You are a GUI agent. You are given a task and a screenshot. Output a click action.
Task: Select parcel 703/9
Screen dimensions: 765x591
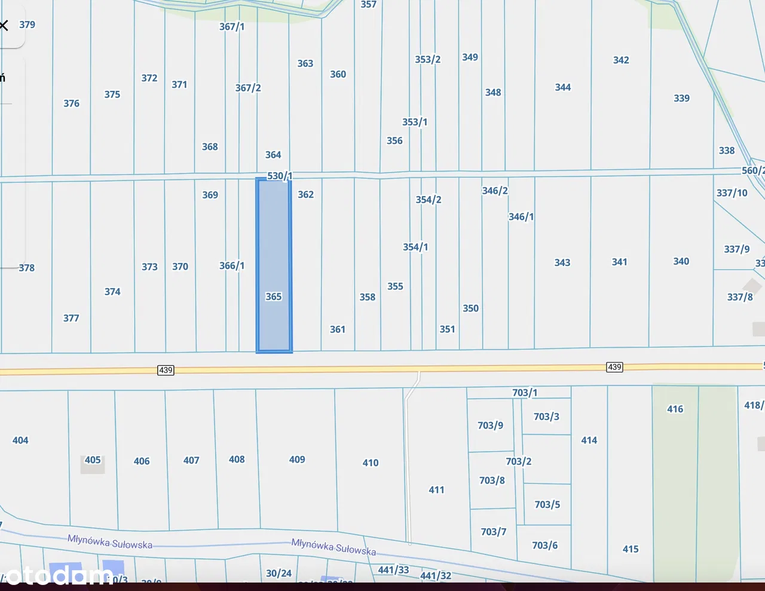coord(490,425)
